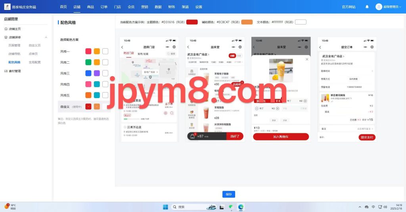The height and width of the screenshot is (212, 406).
Task: Click the 中 input method indicator
Action: pos(373,207)
